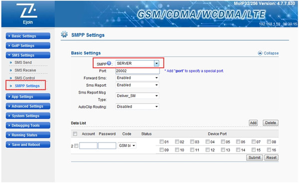Image resolution: width=299 pixels, height=183 pixels.
Task: Click the Account column header
Action: click(88, 134)
